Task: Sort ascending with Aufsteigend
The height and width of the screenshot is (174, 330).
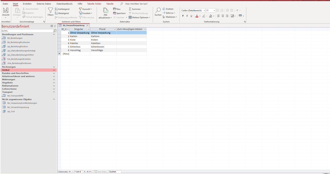Action: pos(62,9)
